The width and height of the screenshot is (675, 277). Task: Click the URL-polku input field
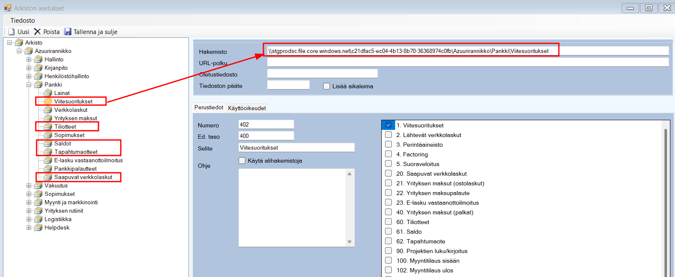click(x=468, y=63)
